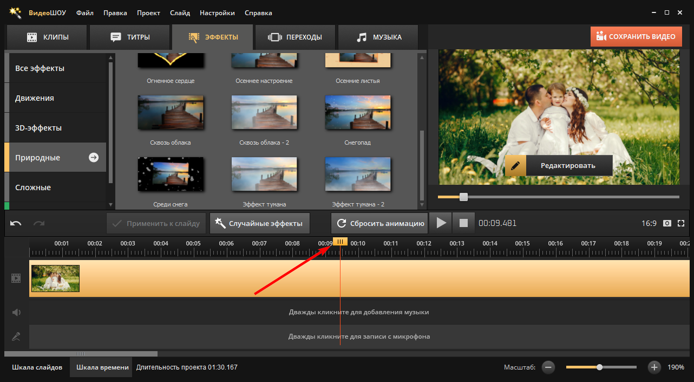Open fullscreen preview mode
Image resolution: width=694 pixels, height=382 pixels.
[681, 223]
